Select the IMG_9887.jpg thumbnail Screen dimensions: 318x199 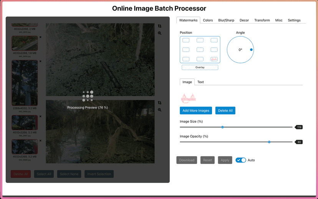click(25, 122)
